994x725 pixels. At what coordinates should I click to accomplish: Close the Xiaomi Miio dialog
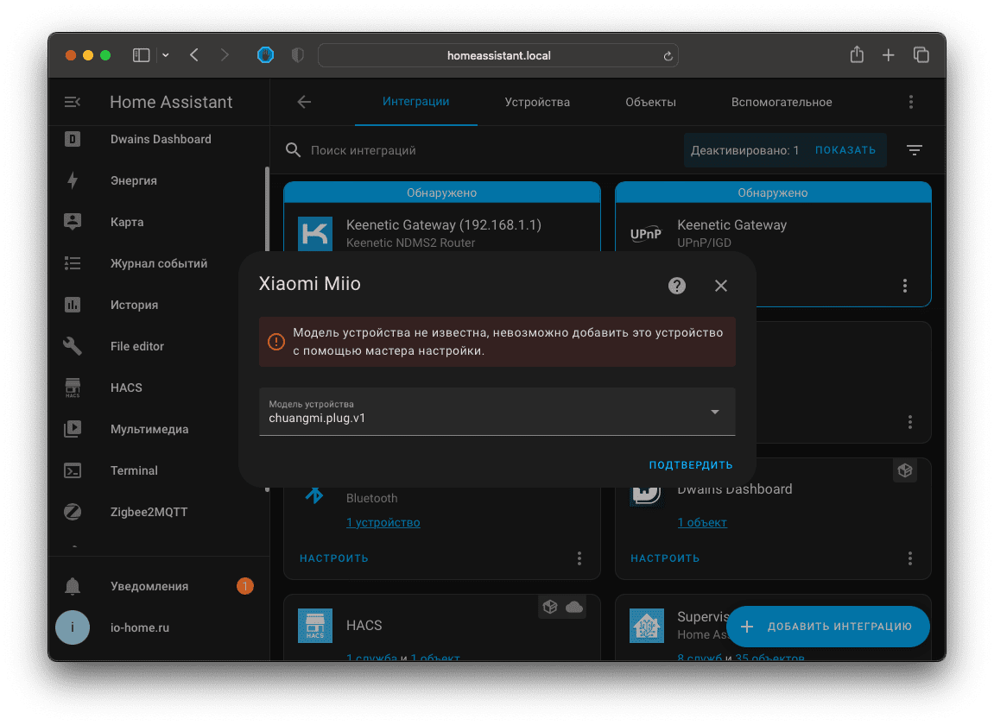(721, 286)
